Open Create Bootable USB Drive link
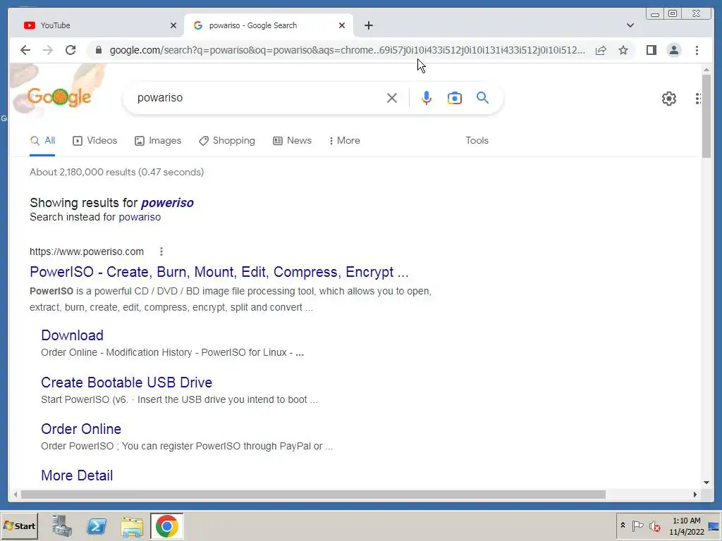This screenshot has height=541, width=722. tap(127, 383)
